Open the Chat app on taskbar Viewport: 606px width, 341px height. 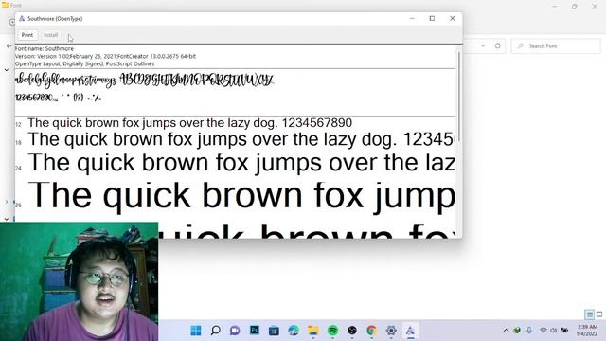pos(235,331)
